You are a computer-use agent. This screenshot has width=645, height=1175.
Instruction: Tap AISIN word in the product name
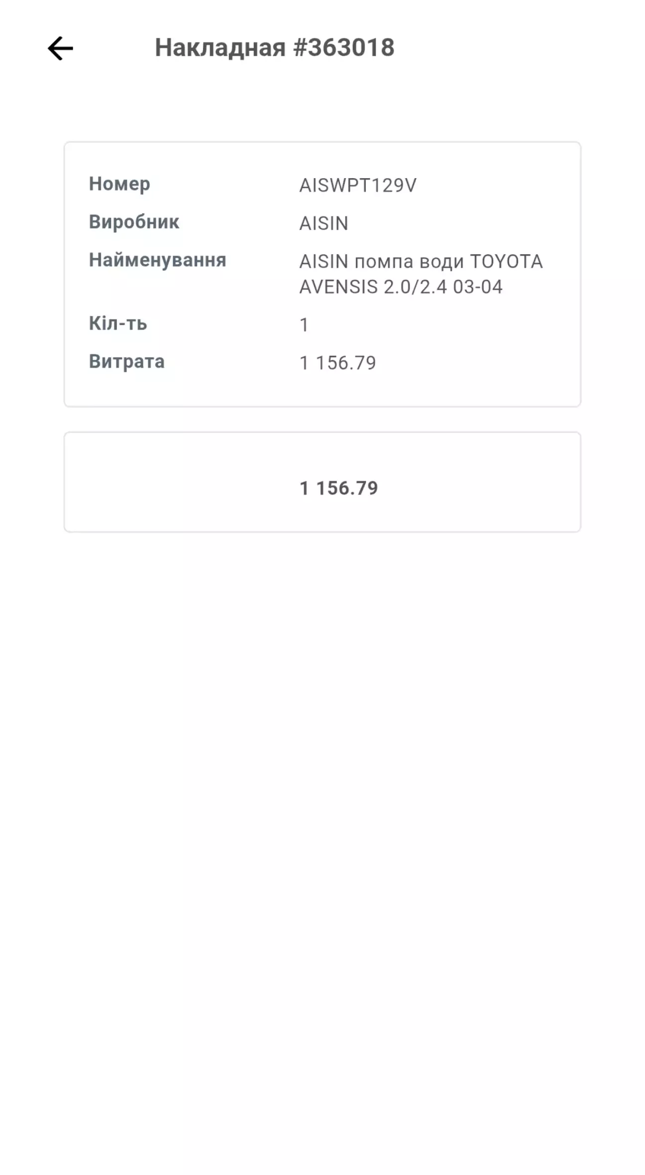323,261
